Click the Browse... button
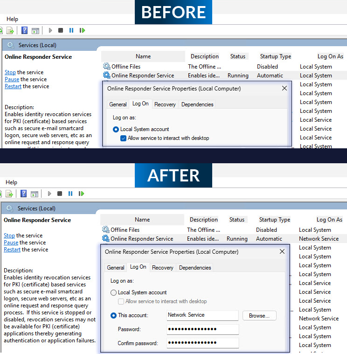 click(x=259, y=316)
